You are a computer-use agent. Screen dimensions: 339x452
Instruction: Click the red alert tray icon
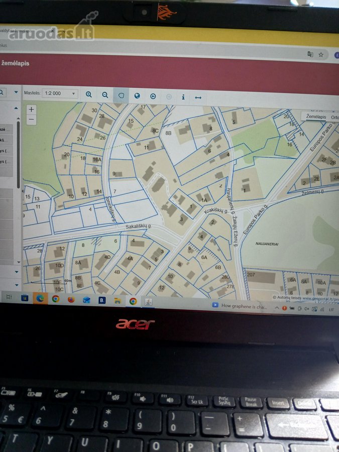[285, 308]
